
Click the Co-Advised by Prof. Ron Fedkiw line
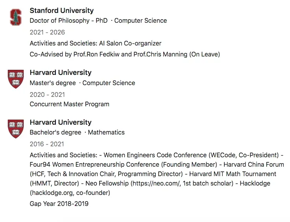coord(125,55)
